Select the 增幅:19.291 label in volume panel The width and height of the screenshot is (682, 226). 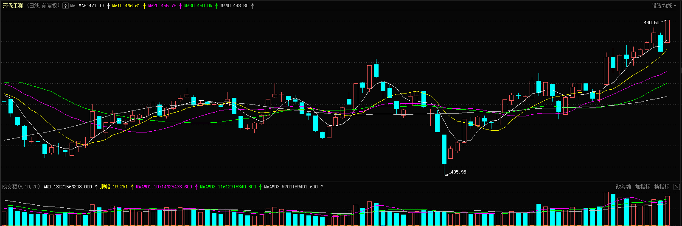click(114, 187)
